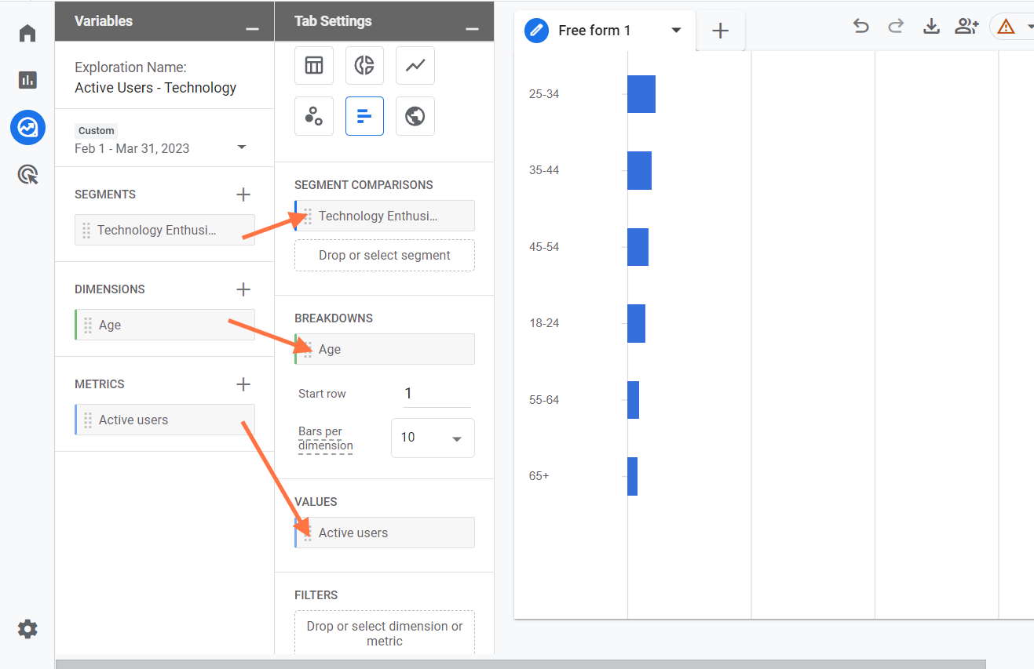Add a new segment with plus
Image resolution: width=1034 pixels, height=669 pixels.
[243, 195]
